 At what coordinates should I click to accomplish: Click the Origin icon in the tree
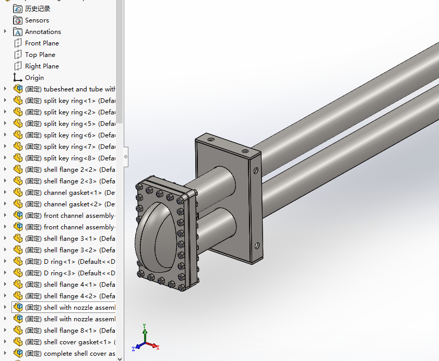point(18,78)
